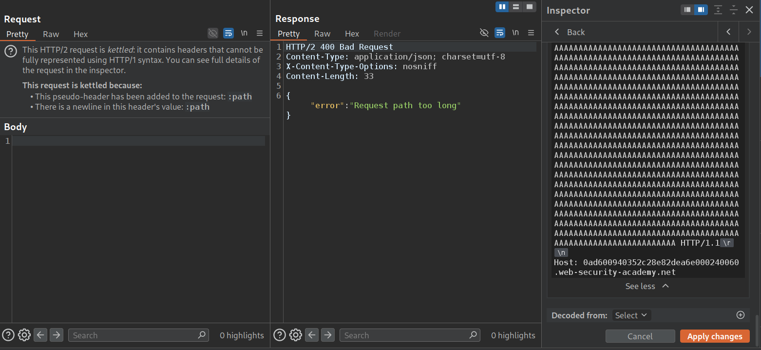Viewport: 761px width, 350px height.
Task: Go Back in the Inspector panel
Action: coord(570,32)
